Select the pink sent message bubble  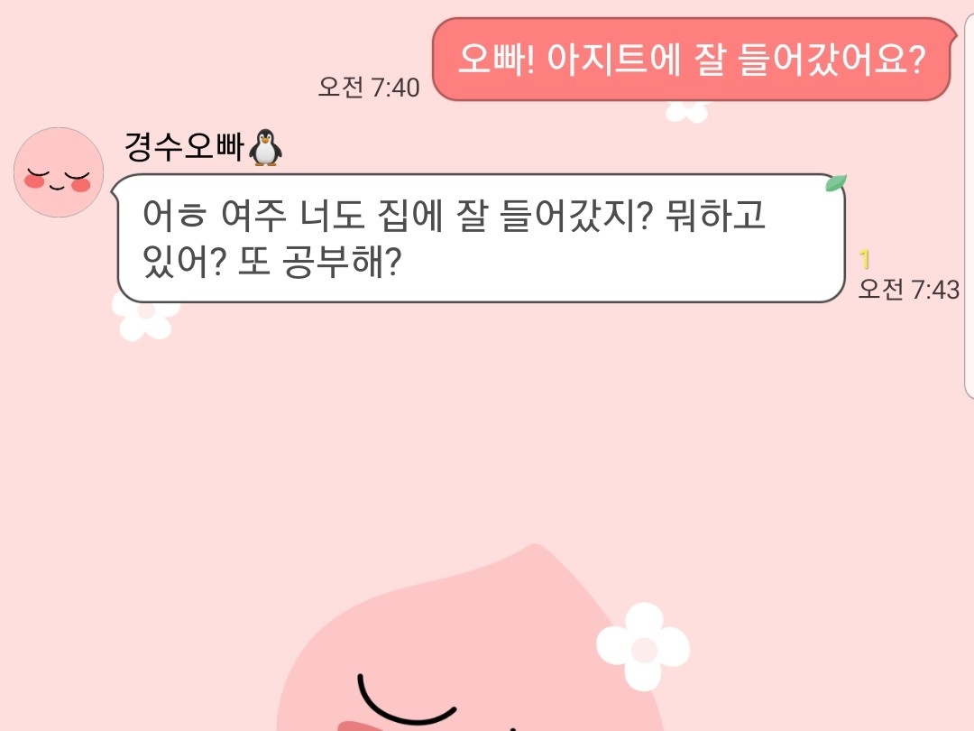694,60
